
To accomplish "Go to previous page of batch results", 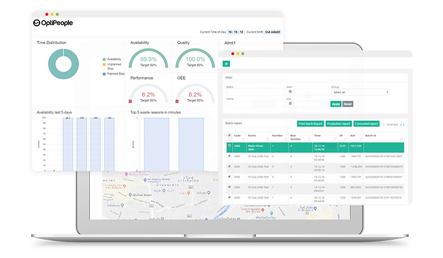I will click(x=401, y=124).
